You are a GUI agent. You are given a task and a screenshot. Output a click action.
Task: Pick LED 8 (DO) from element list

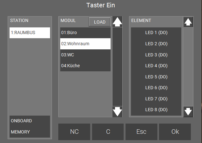[x=156, y=110]
